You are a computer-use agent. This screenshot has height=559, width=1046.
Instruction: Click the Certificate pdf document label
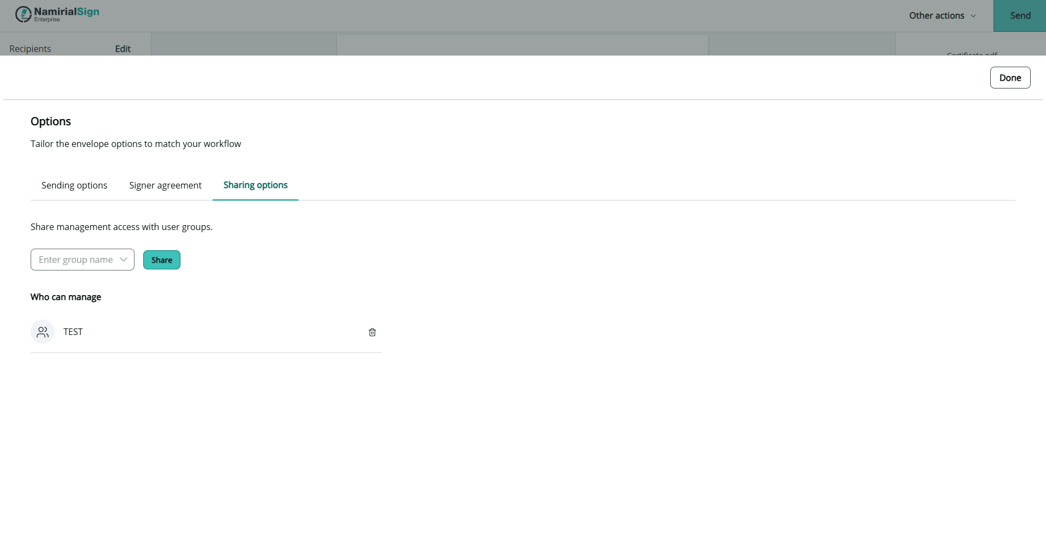coord(972,54)
